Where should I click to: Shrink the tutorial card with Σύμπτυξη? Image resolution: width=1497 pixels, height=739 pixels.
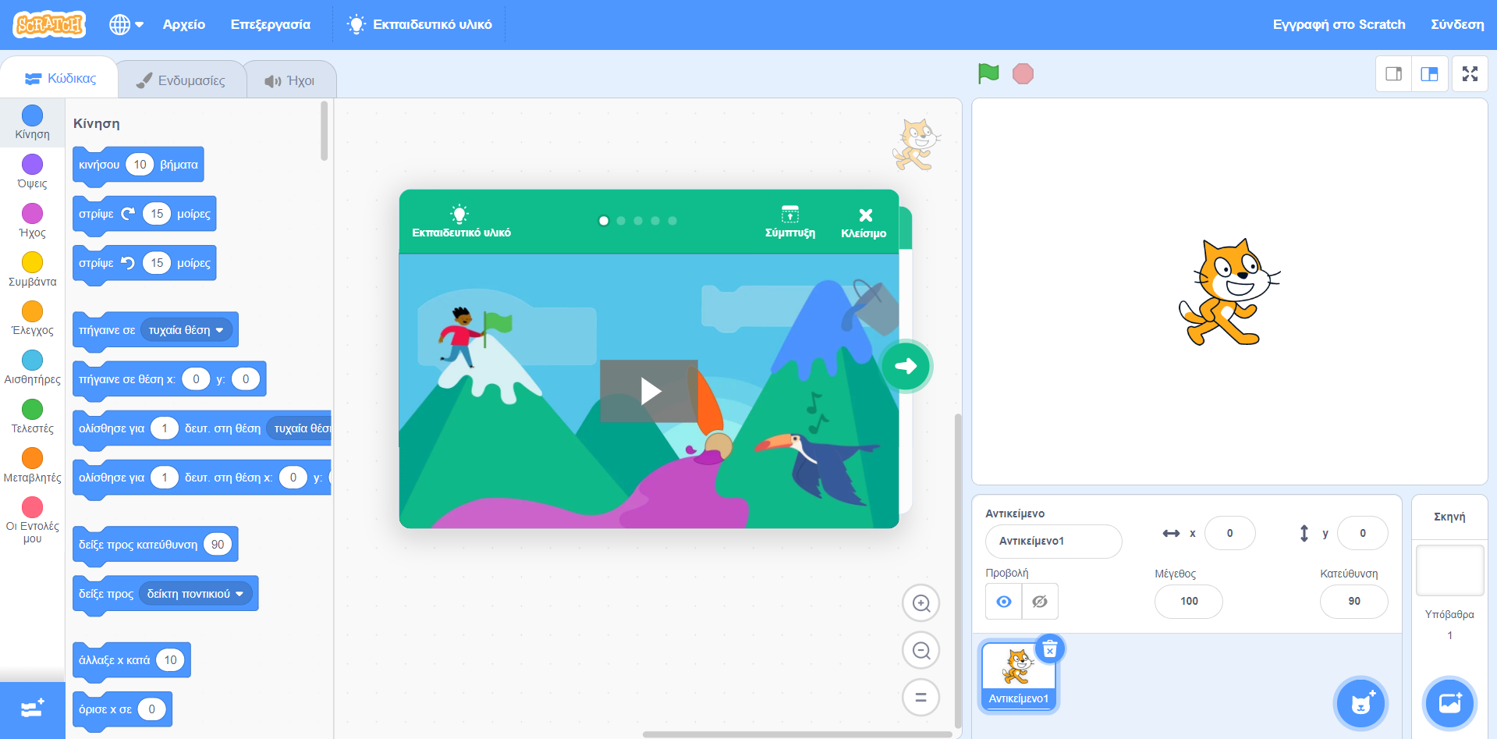789,222
